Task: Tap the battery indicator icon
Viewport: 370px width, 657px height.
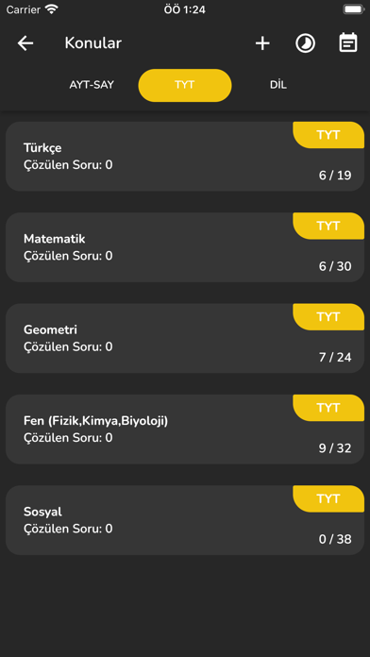Action: pyautogui.click(x=354, y=9)
